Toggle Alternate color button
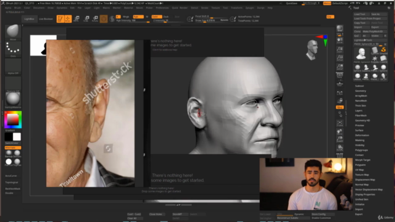Screen dimensions: 395x222 pyautogui.click(x=13, y=147)
